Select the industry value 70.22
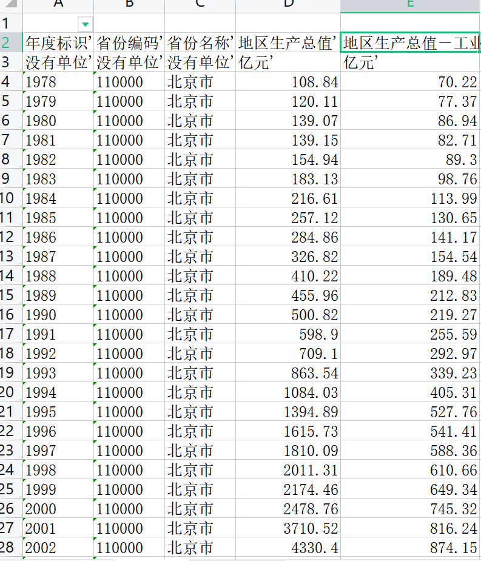The image size is (481, 561). (411, 82)
